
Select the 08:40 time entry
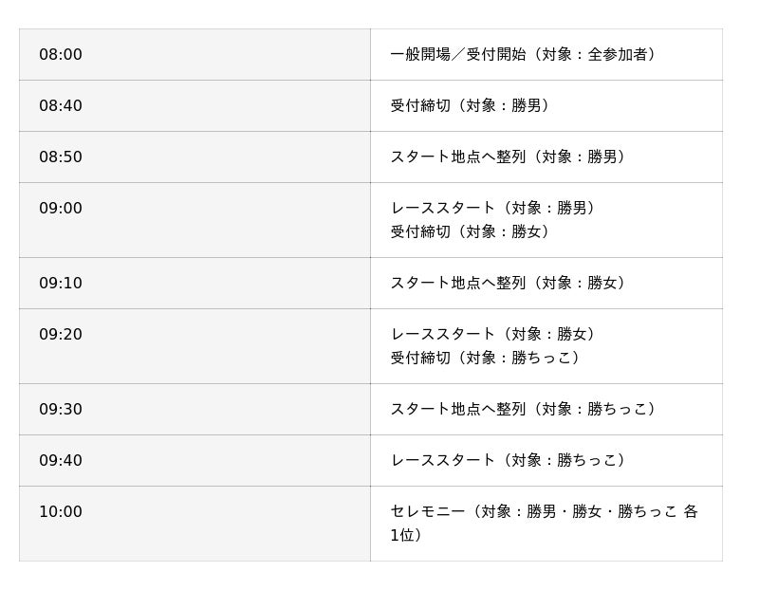click(x=61, y=106)
